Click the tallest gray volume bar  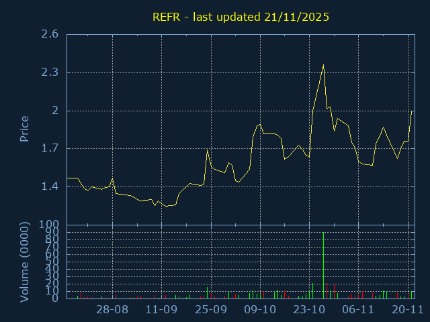pyautogui.click(x=323, y=265)
